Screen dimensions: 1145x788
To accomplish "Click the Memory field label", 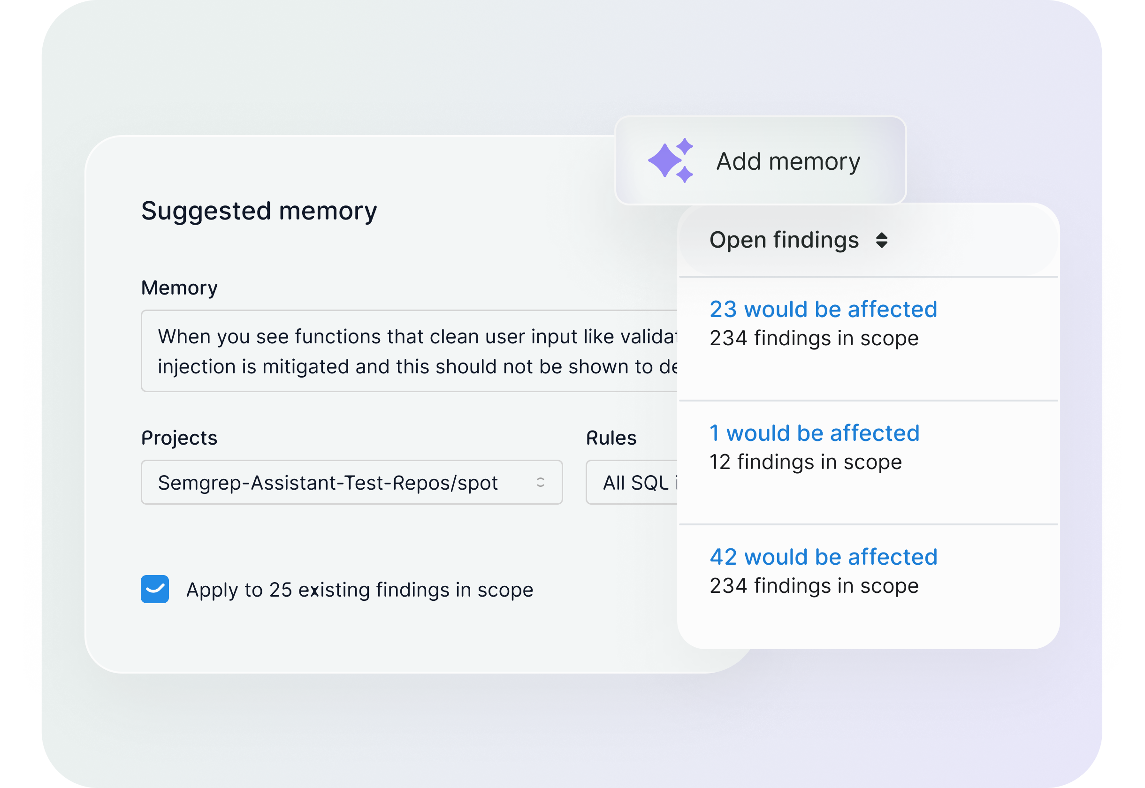I will click(x=179, y=288).
